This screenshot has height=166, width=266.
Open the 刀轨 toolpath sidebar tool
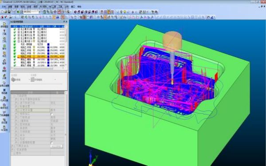4,40
